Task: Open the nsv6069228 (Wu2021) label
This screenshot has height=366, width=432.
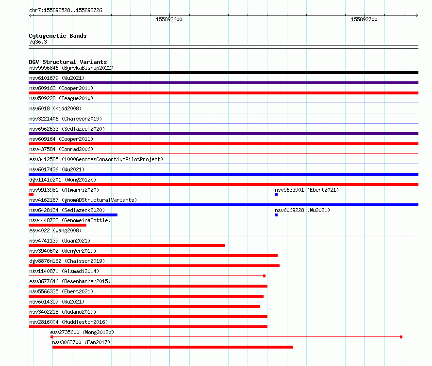Action: pos(302,210)
